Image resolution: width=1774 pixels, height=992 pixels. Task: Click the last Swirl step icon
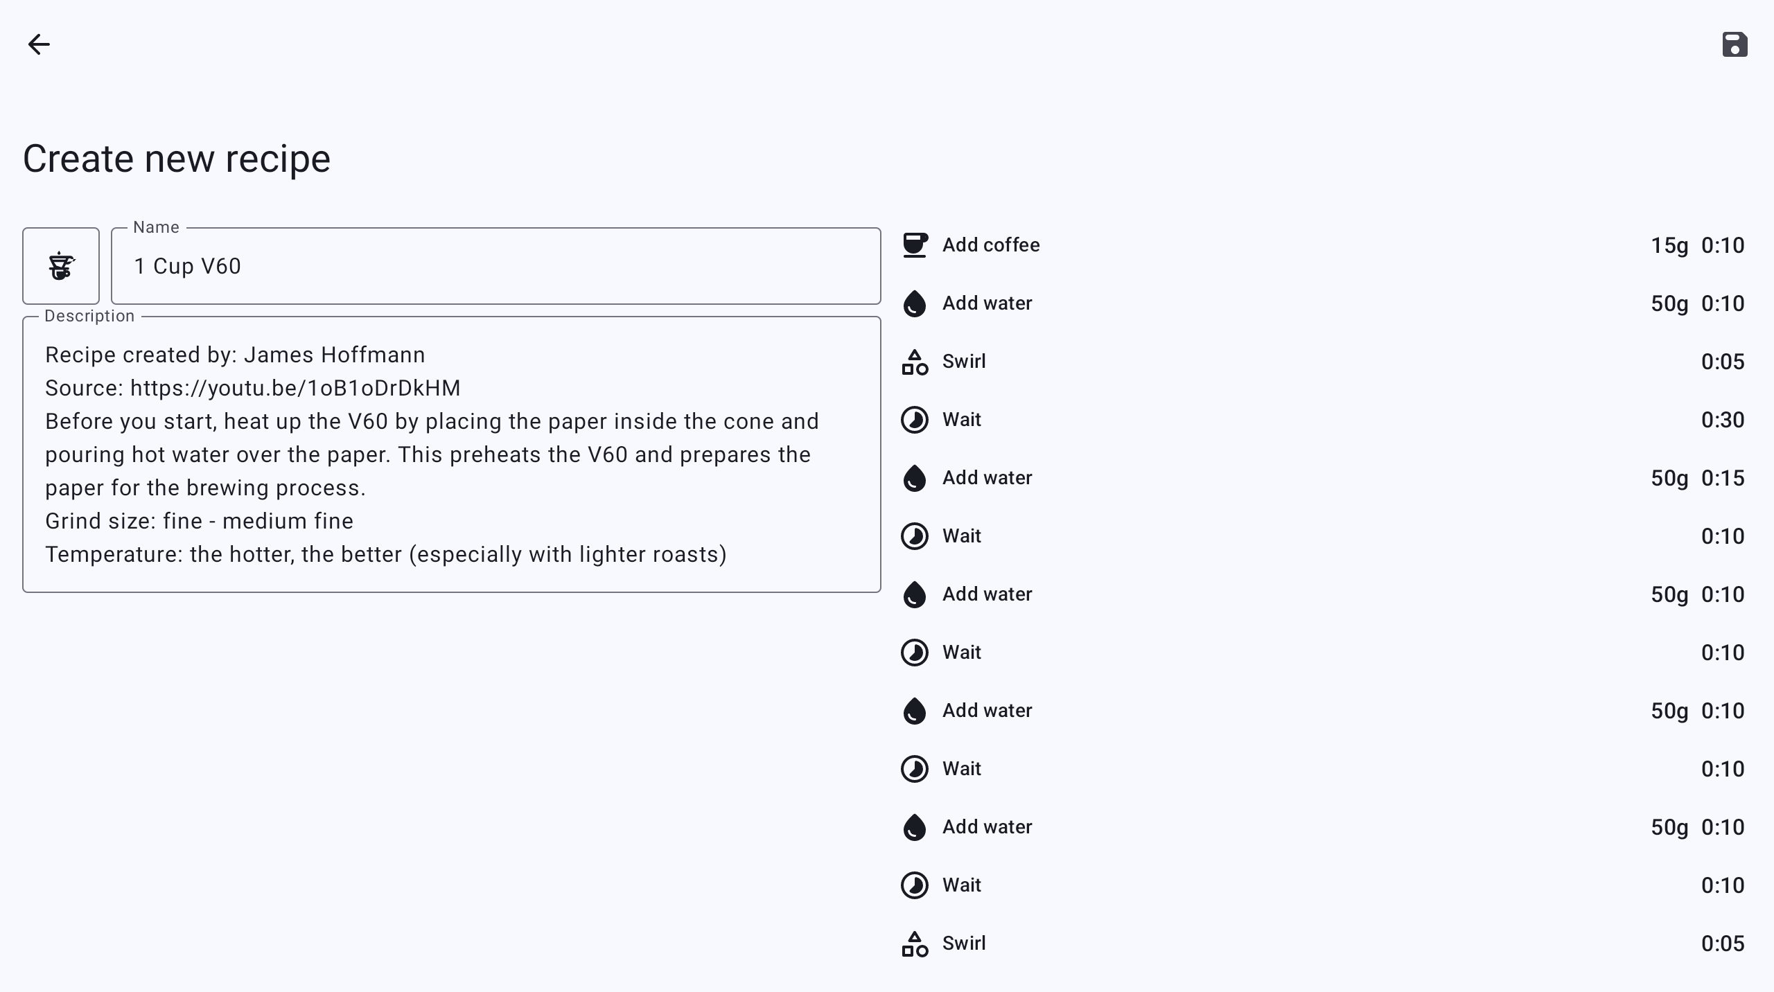coord(915,944)
